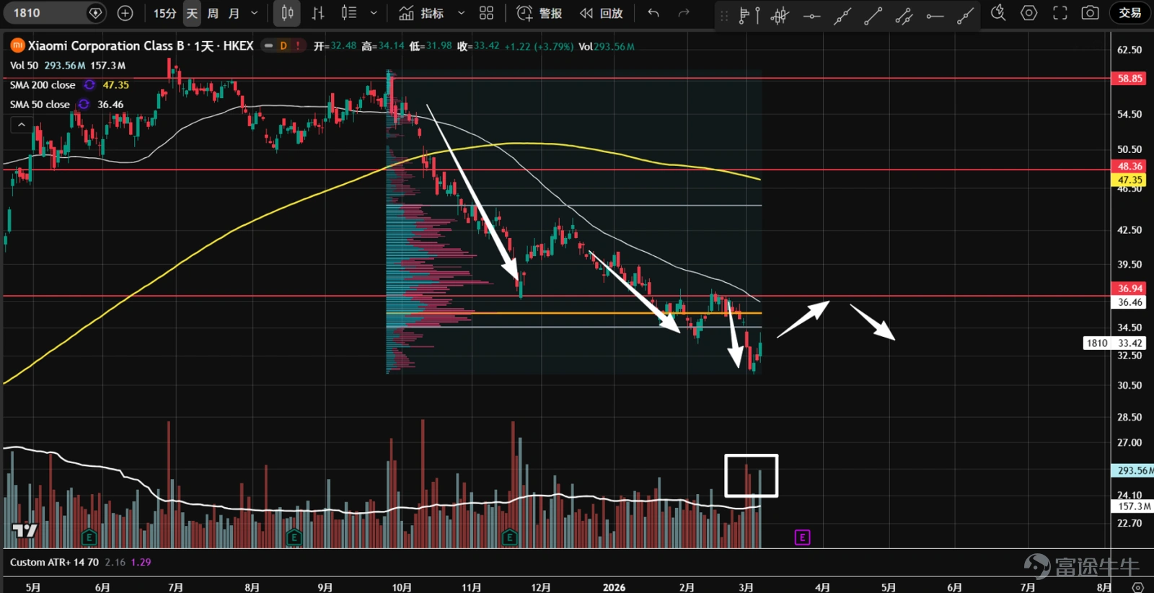Viewport: 1154px width, 593px height.
Task: Select the parallel channel drawing tool
Action: click(x=904, y=15)
